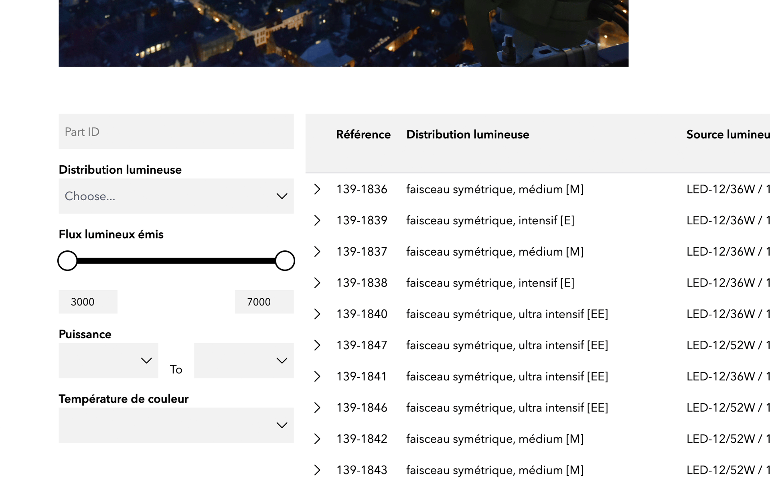Open the Puissance maximum dropdown after To
The height and width of the screenshot is (488, 770).
click(244, 360)
